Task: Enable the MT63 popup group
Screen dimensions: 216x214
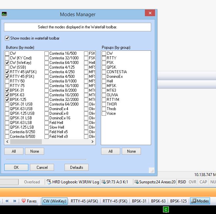Action: (x=104, y=90)
